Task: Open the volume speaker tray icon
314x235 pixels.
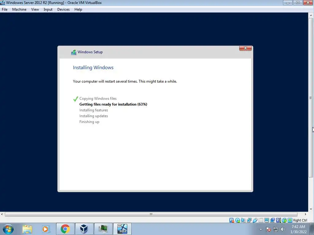Action: (x=283, y=229)
